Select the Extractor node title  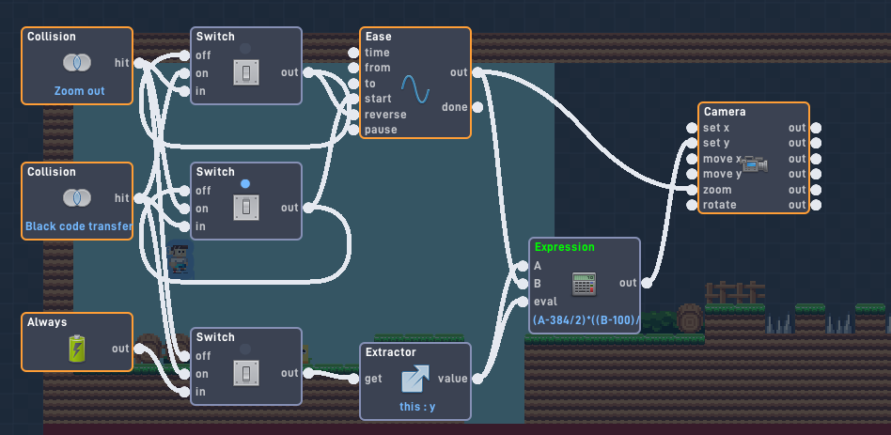[x=391, y=352]
